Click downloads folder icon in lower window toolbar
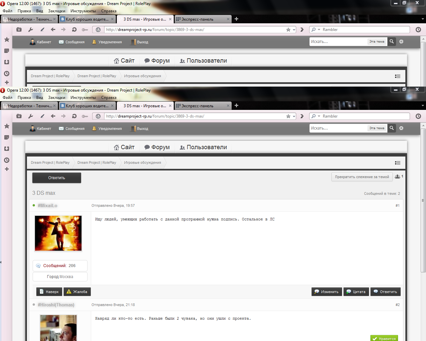This screenshot has width=426, height=341. [19, 116]
